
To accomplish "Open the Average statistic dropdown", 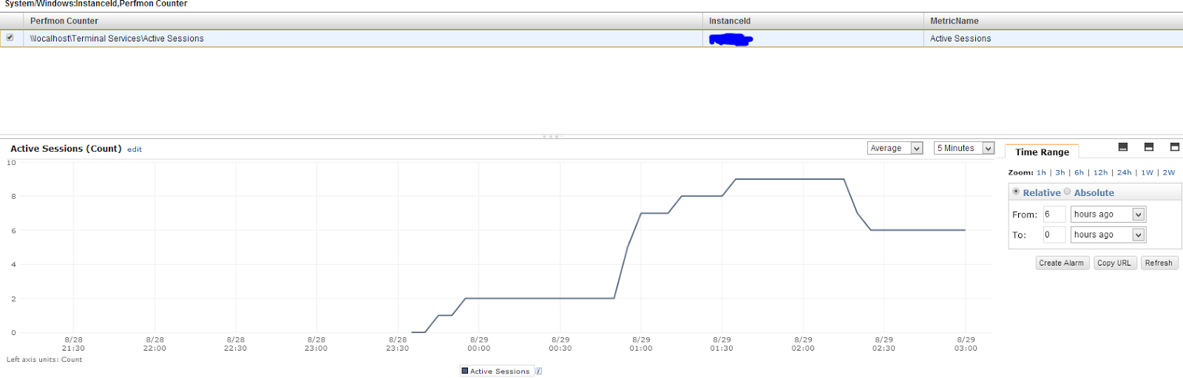I will [x=895, y=148].
